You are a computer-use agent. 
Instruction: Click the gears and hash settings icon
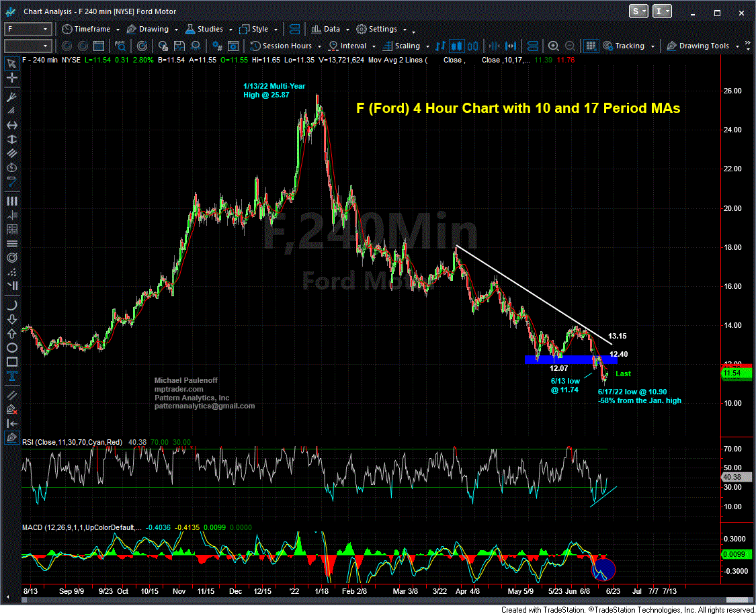tap(217, 46)
